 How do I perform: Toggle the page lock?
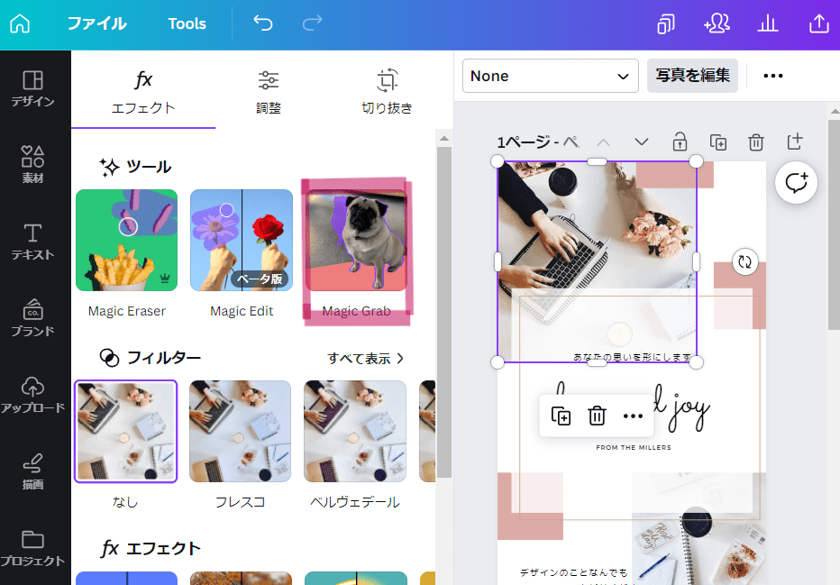coord(680,142)
